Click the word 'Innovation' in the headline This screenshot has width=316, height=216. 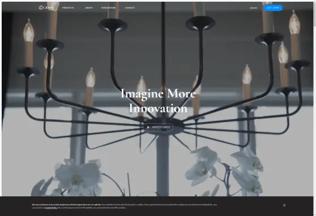pos(158,109)
